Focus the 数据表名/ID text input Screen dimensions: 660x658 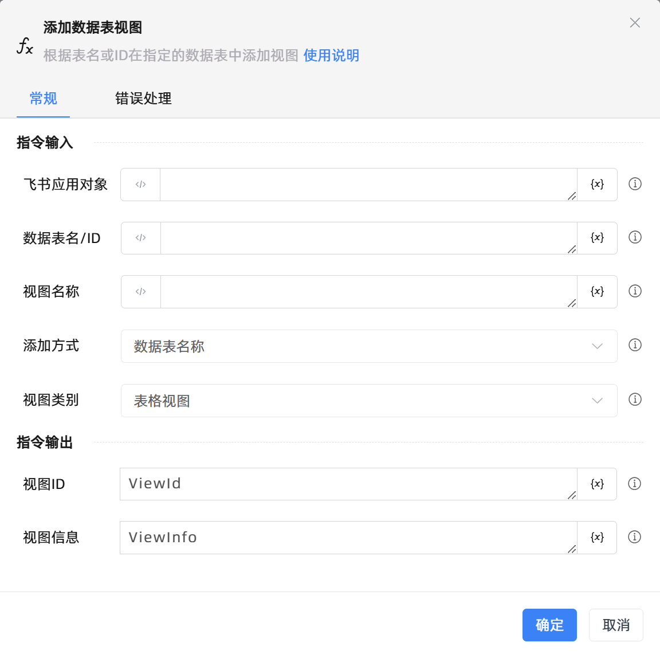pos(368,238)
